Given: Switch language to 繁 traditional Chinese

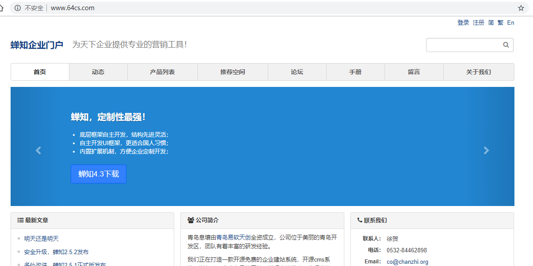Looking at the screenshot, I should [500, 22].
